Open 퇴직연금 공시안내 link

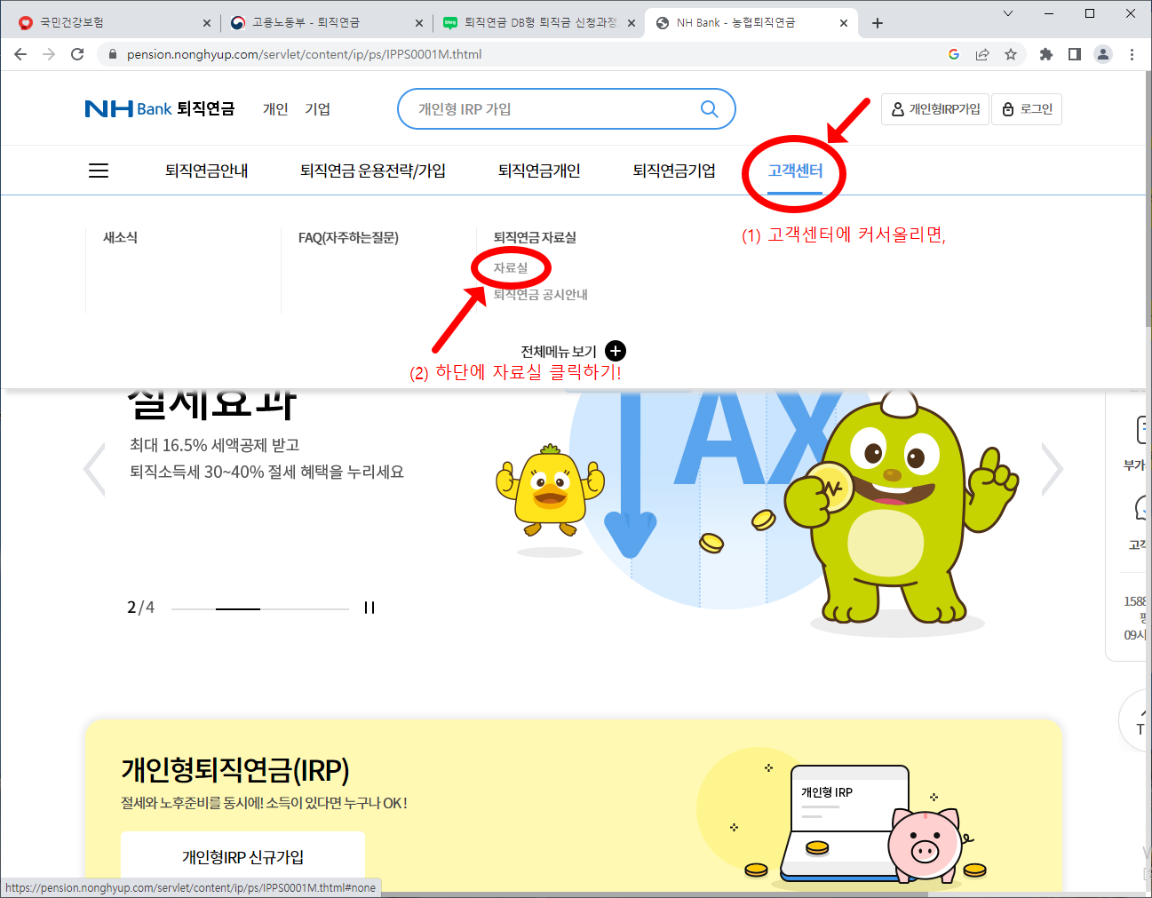point(541,294)
